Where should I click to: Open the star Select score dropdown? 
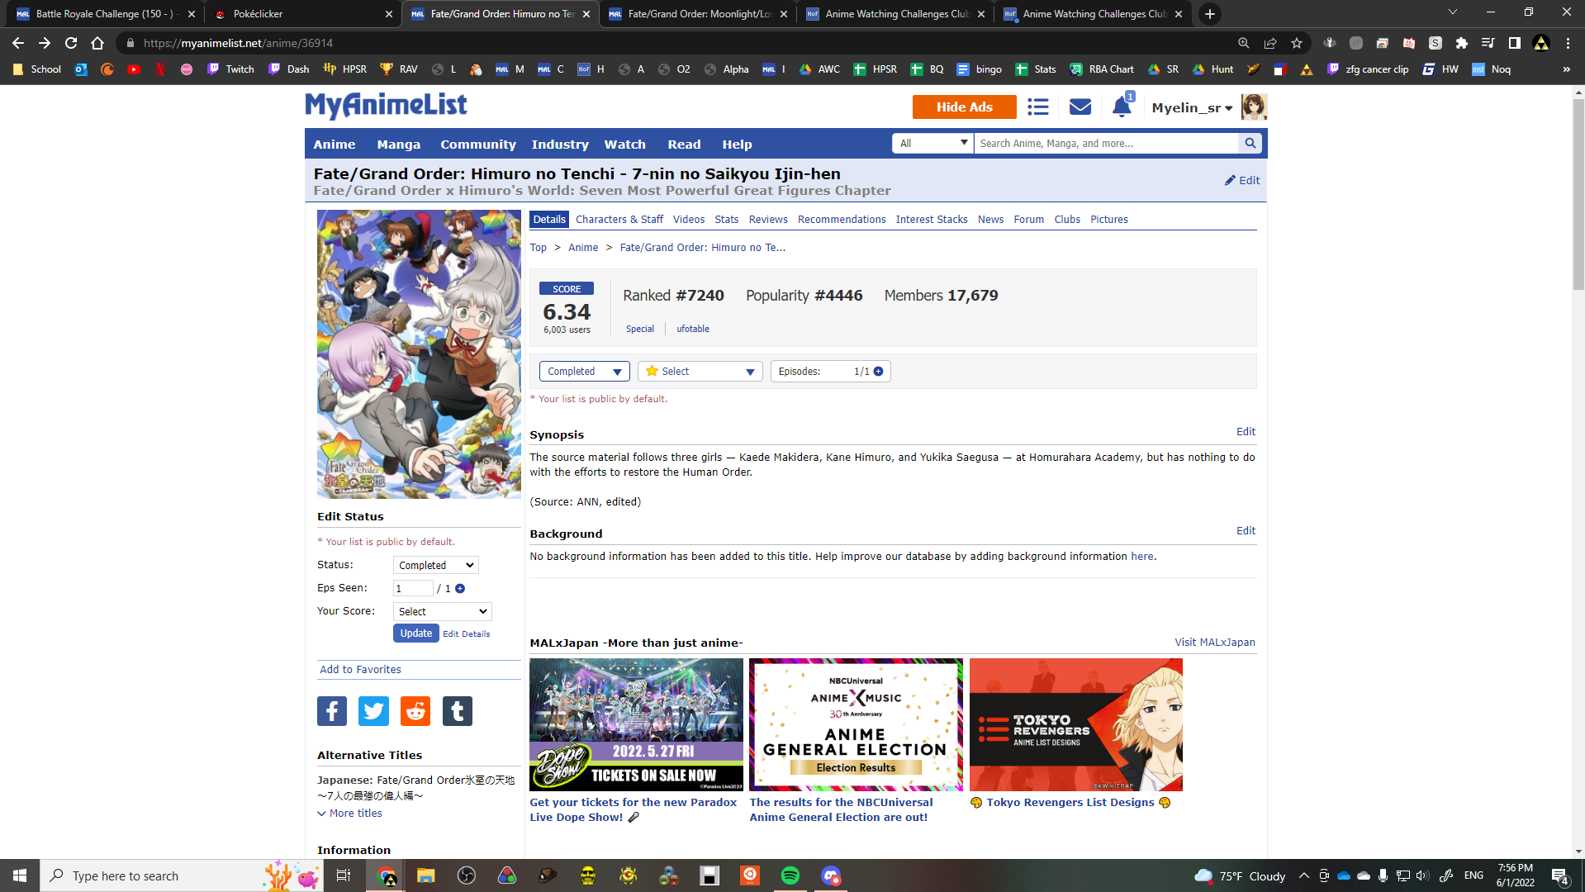(x=700, y=372)
